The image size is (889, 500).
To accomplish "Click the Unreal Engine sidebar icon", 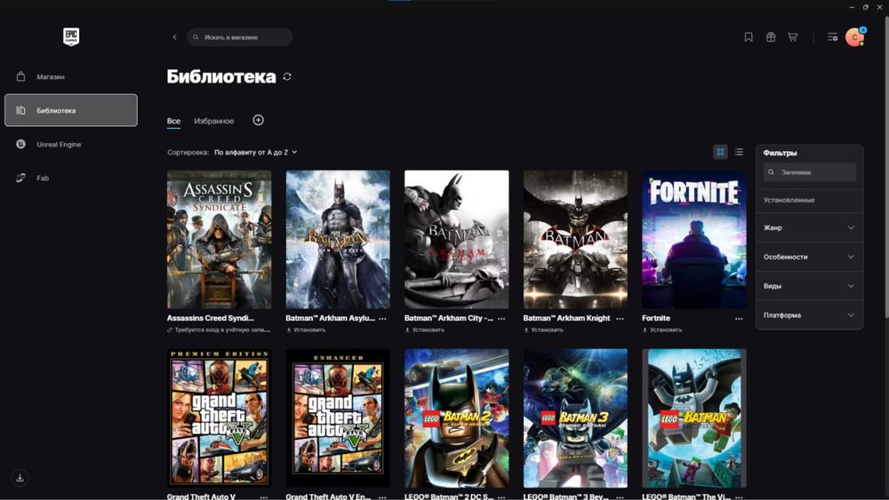I will click(x=21, y=144).
